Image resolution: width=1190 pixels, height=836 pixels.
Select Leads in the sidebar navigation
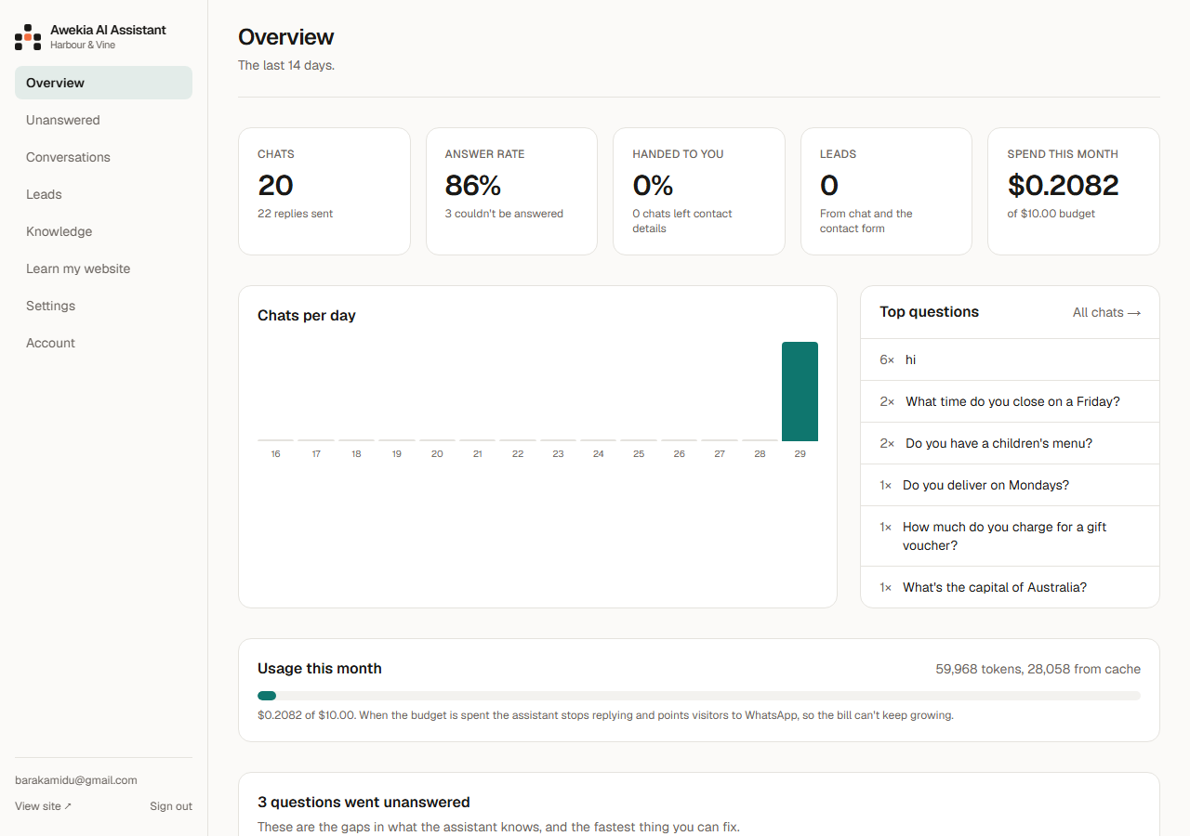(103, 194)
